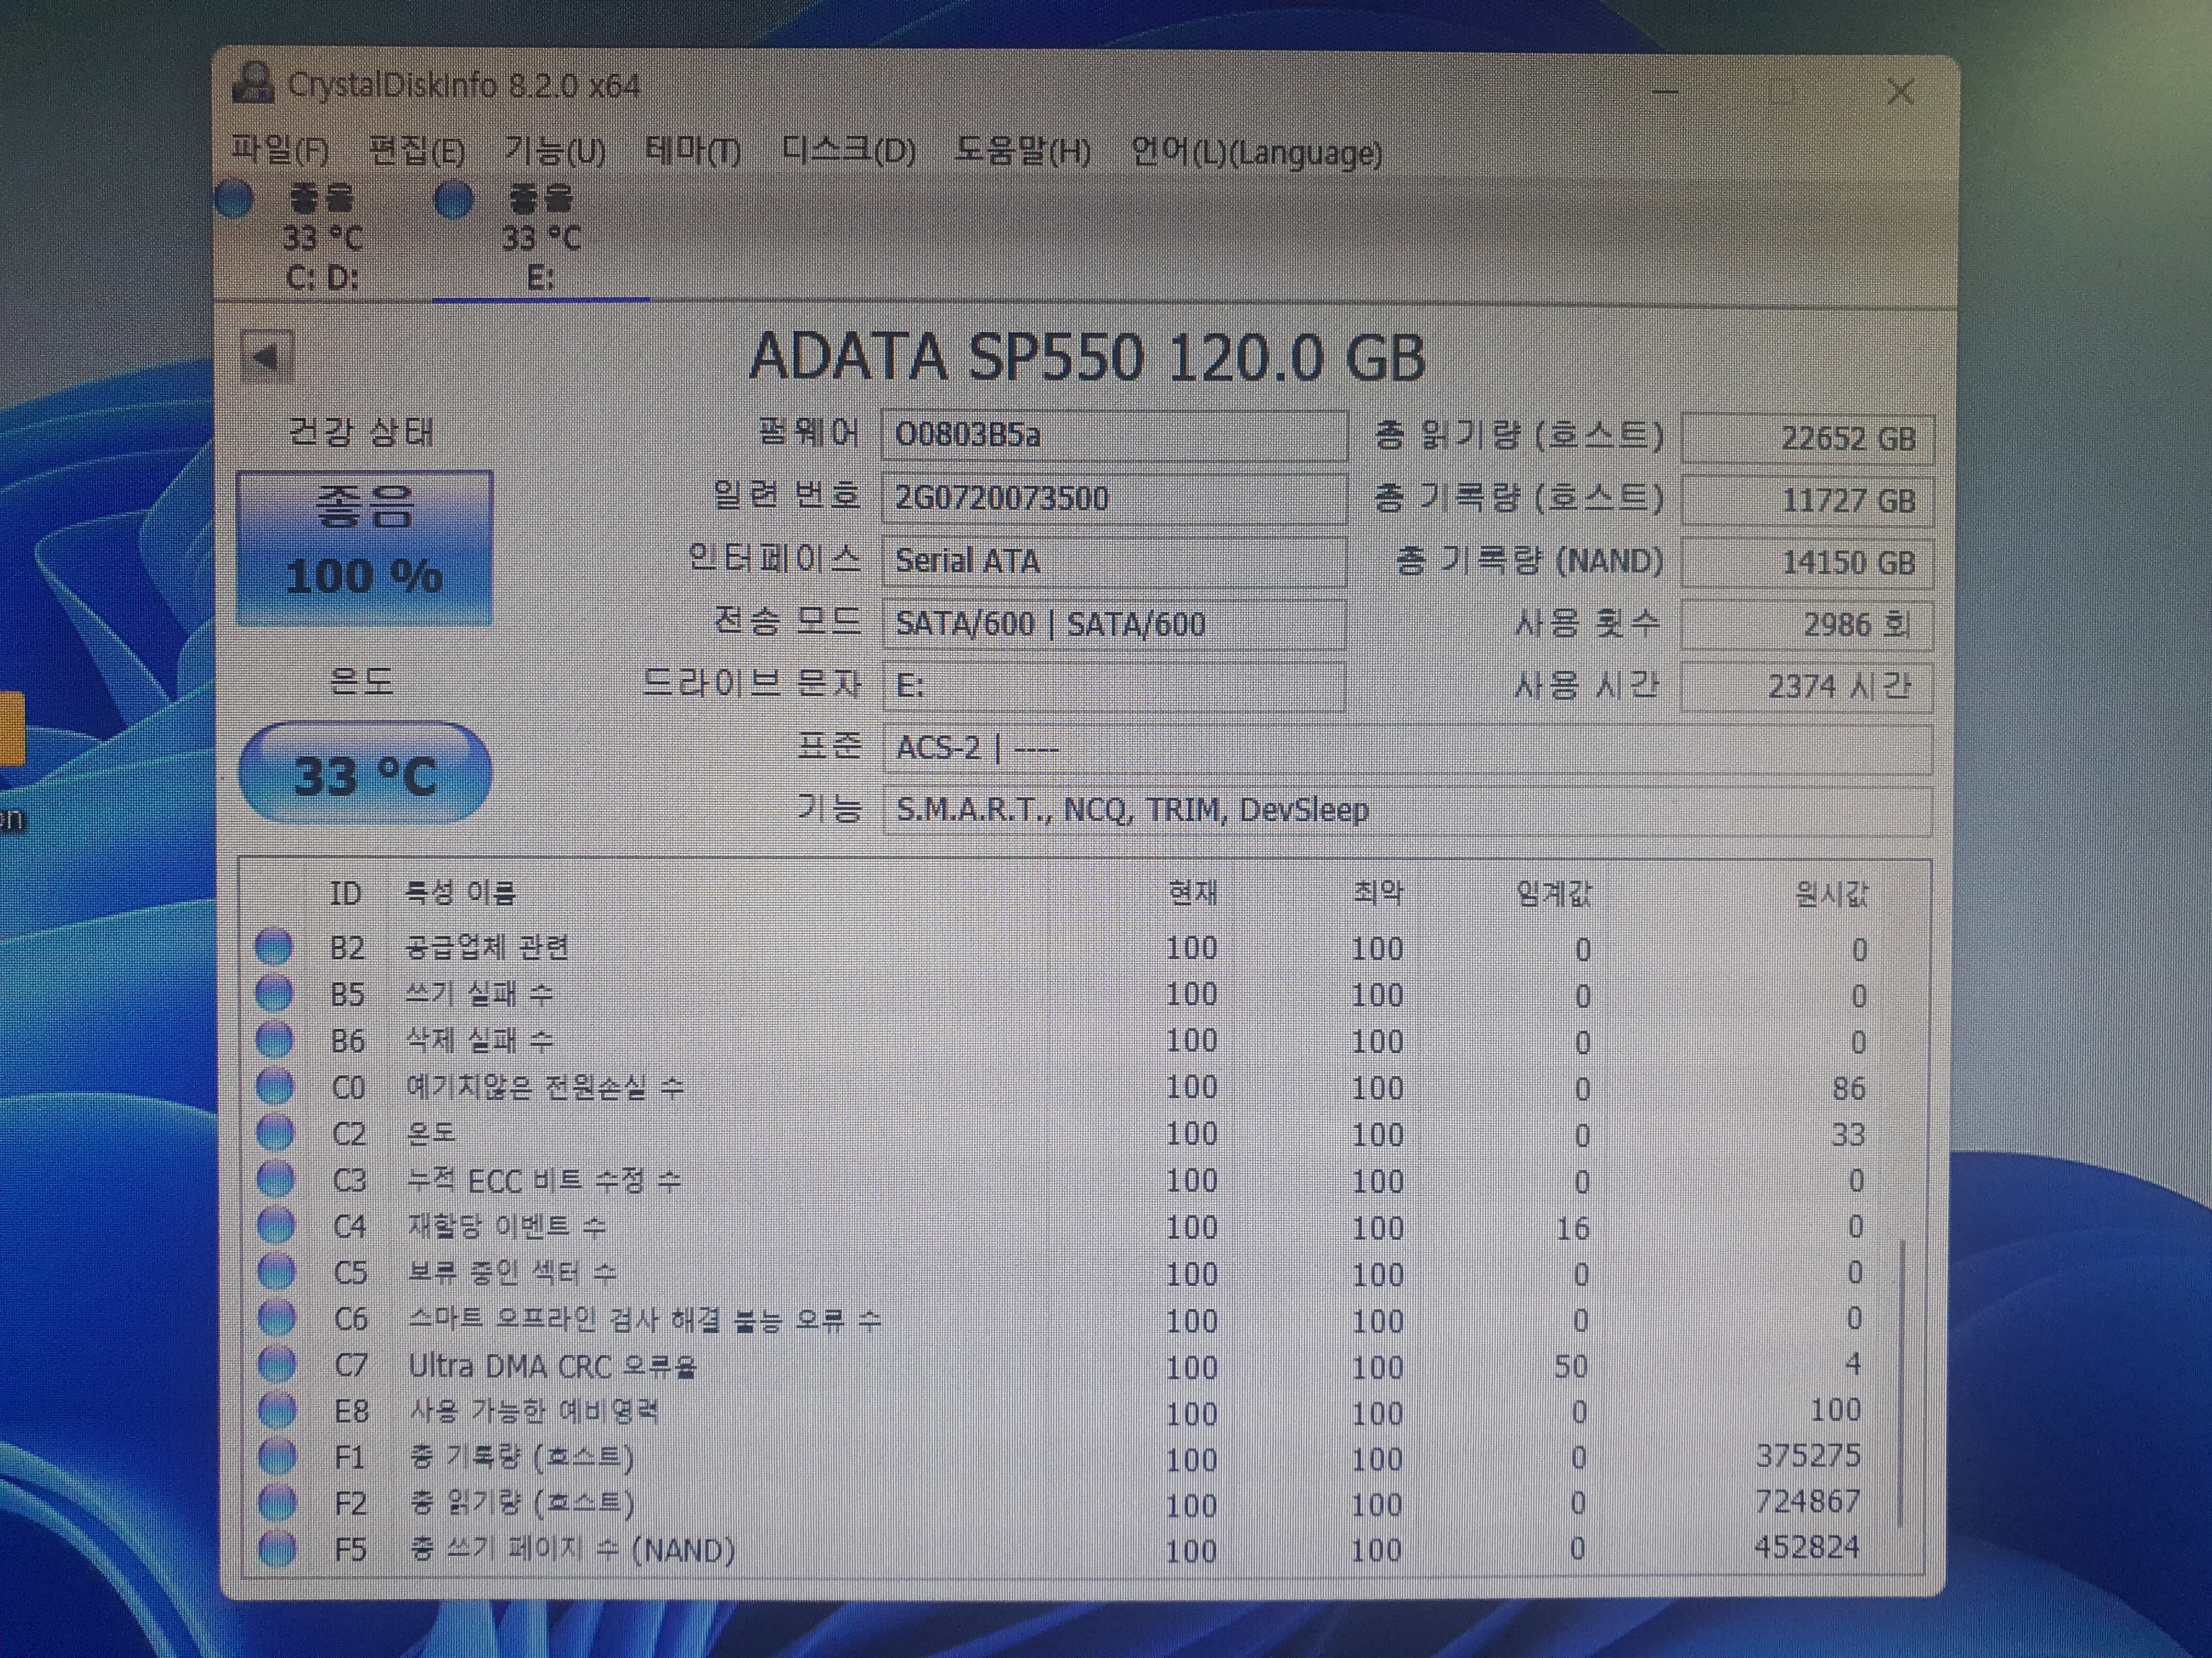The image size is (2212, 1658).
Task: Click the 원시값 column header
Action: coord(1833,894)
